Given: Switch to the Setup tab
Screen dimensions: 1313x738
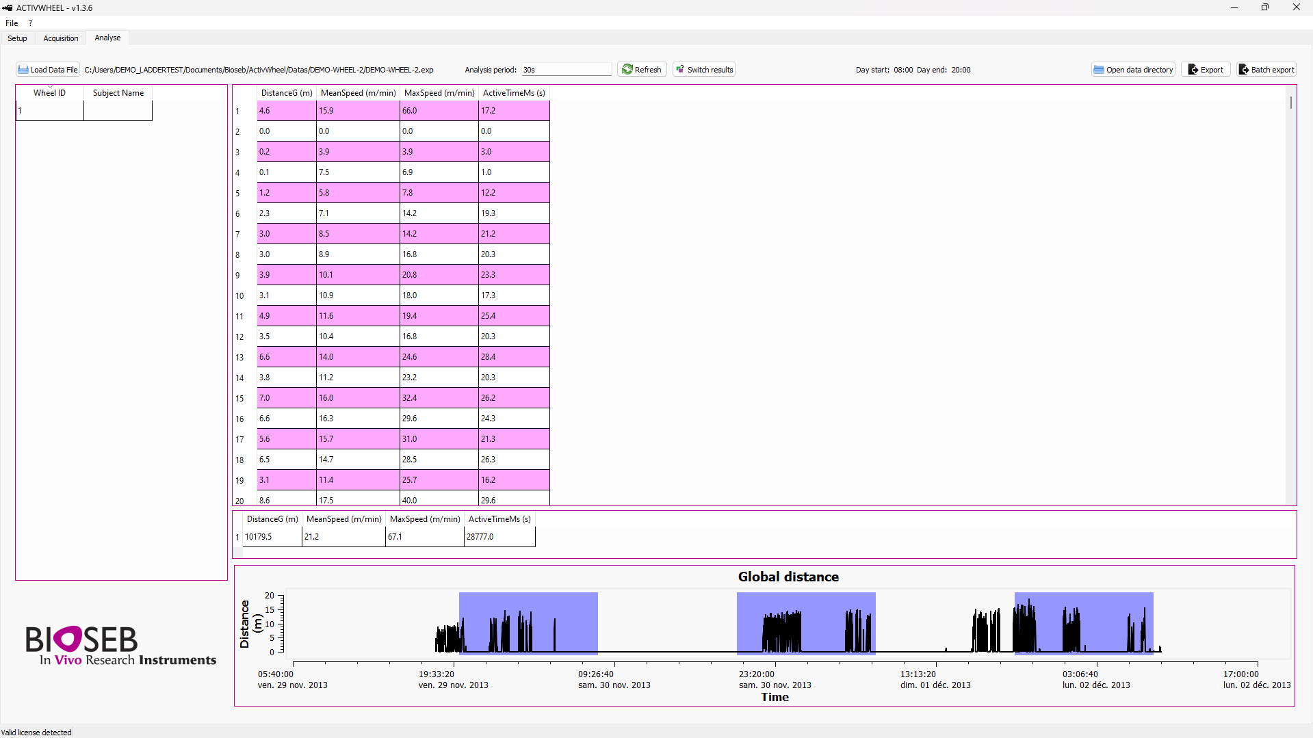Looking at the screenshot, I should tap(18, 38).
